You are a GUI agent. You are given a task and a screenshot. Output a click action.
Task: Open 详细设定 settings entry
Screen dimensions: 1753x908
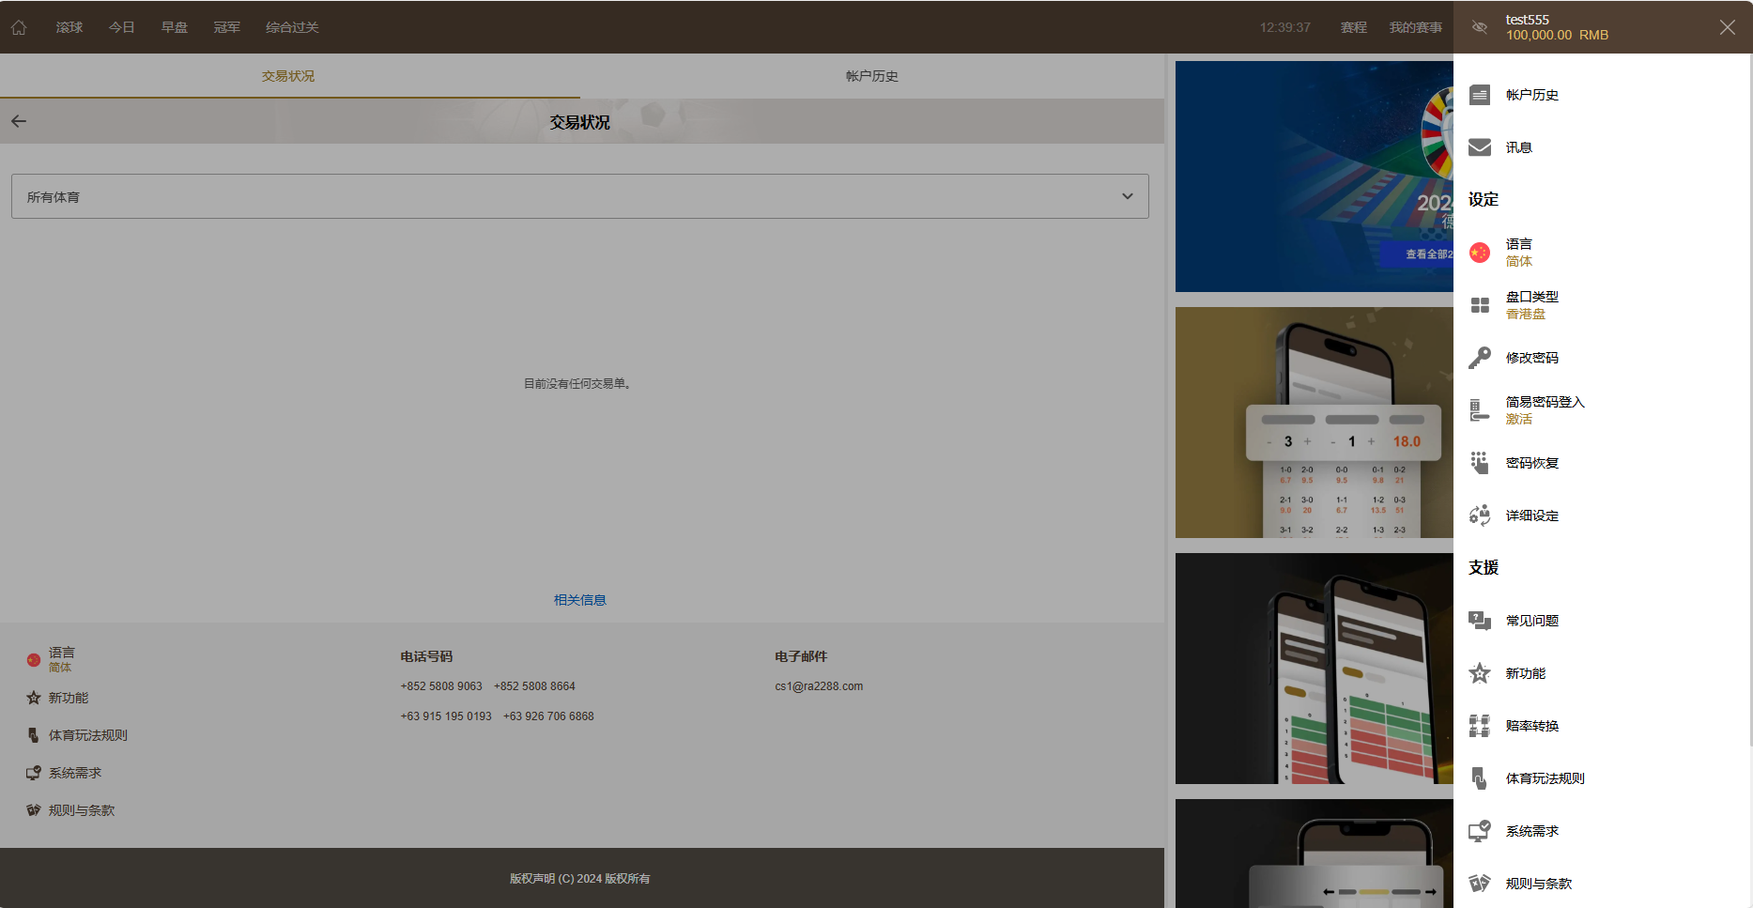click(1531, 516)
